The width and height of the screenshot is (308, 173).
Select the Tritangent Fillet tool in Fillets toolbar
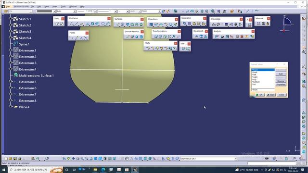pos(175,48)
